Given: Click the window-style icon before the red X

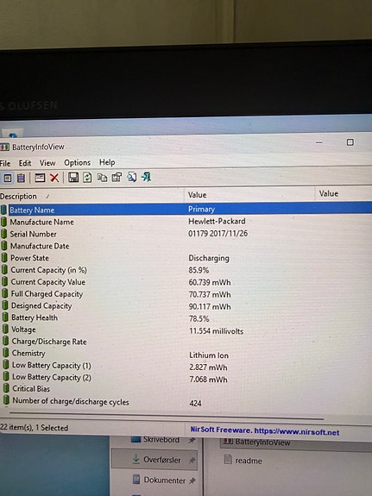Looking at the screenshot, I should click(40, 178).
